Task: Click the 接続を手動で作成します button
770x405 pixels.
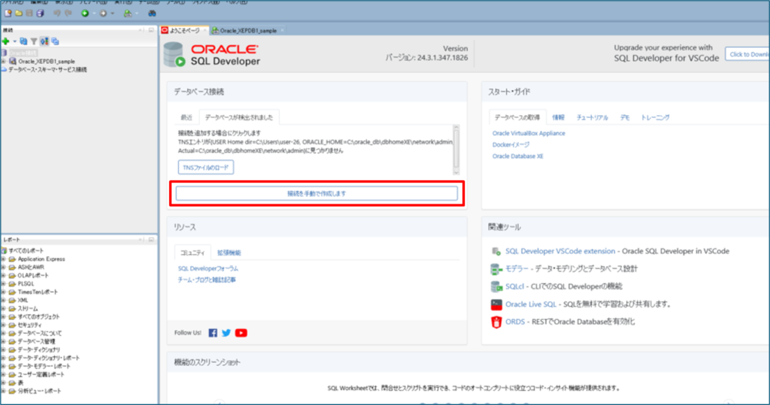Action: [x=317, y=193]
